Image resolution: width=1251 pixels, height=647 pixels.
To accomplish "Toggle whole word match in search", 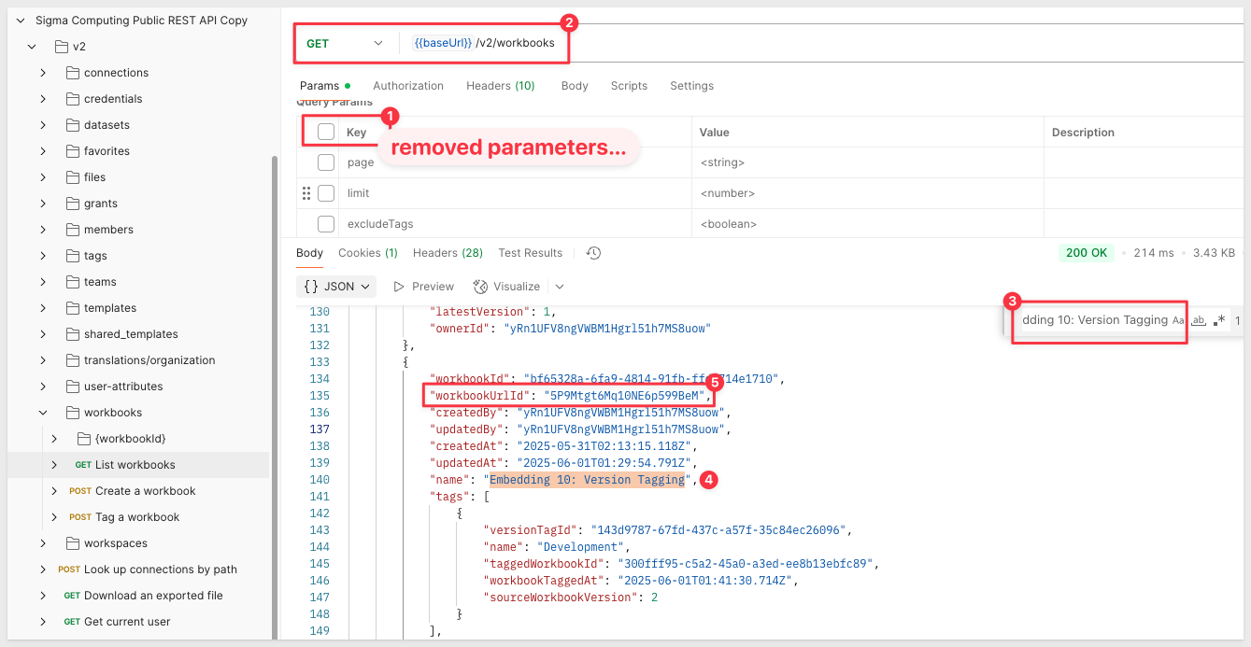I will coord(1199,320).
